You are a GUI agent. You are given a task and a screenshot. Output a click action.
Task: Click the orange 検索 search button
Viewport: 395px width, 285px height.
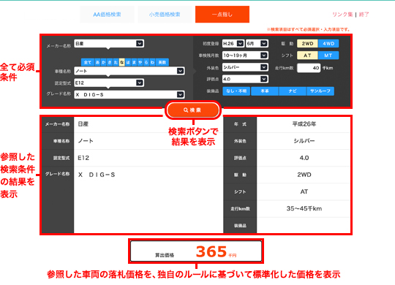tap(193, 110)
